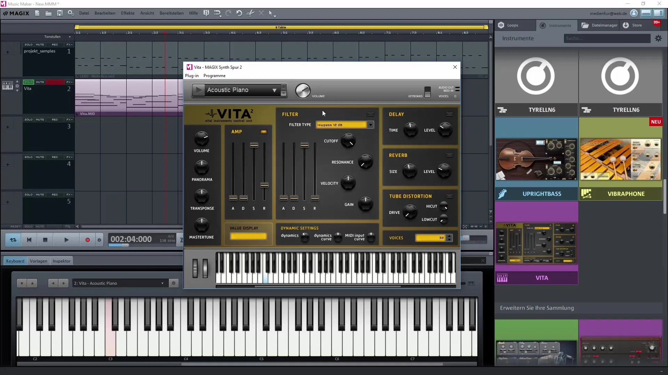
Task: Open the Tonstufen dropdown
Action: [57, 37]
